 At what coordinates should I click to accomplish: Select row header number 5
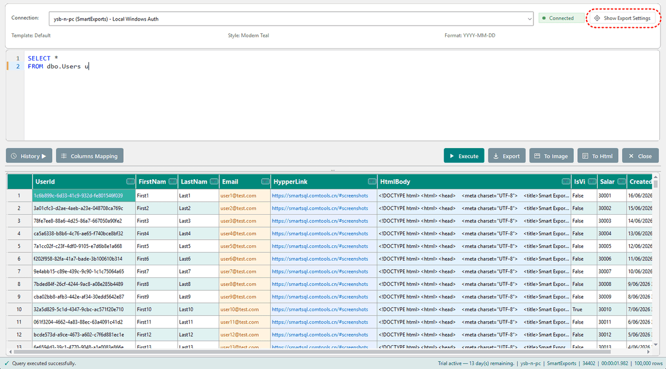[19, 246]
